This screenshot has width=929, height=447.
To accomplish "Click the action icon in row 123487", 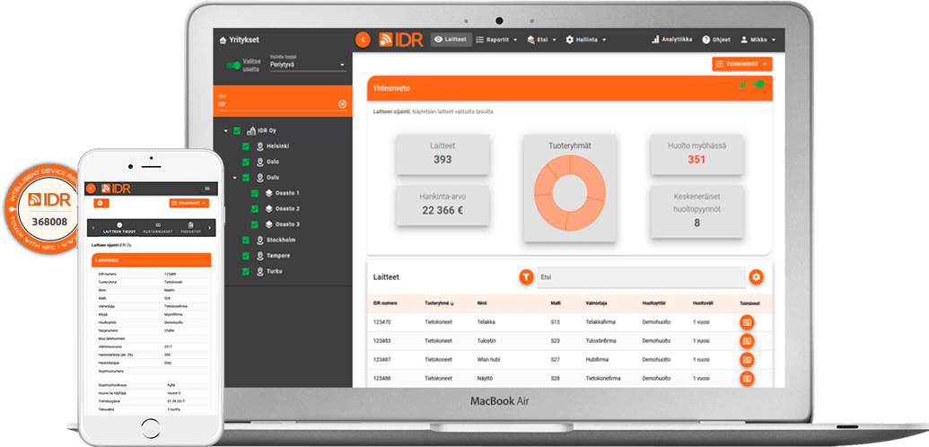I will click(x=747, y=360).
